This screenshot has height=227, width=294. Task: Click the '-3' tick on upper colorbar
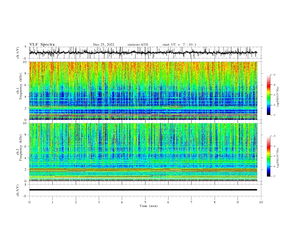274,75
